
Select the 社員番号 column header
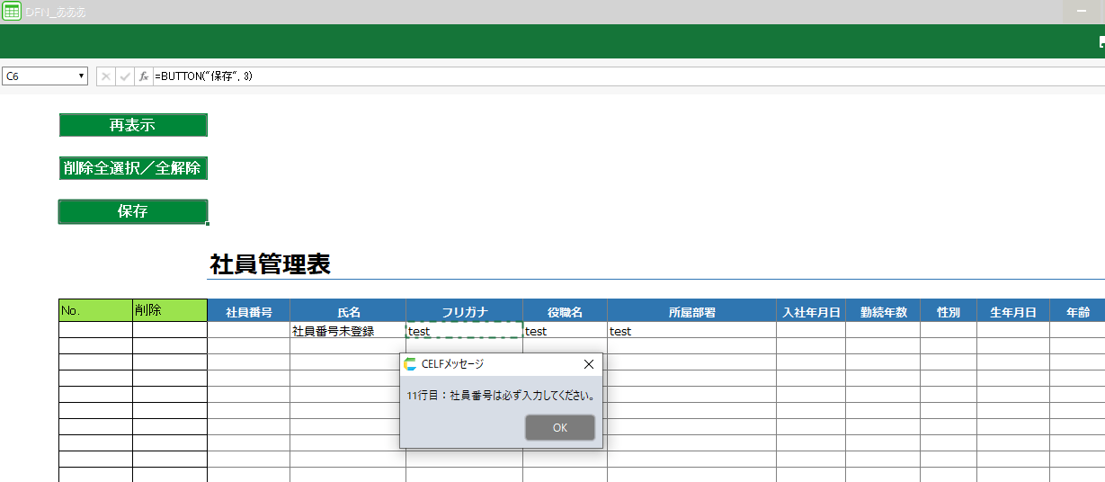pos(249,312)
